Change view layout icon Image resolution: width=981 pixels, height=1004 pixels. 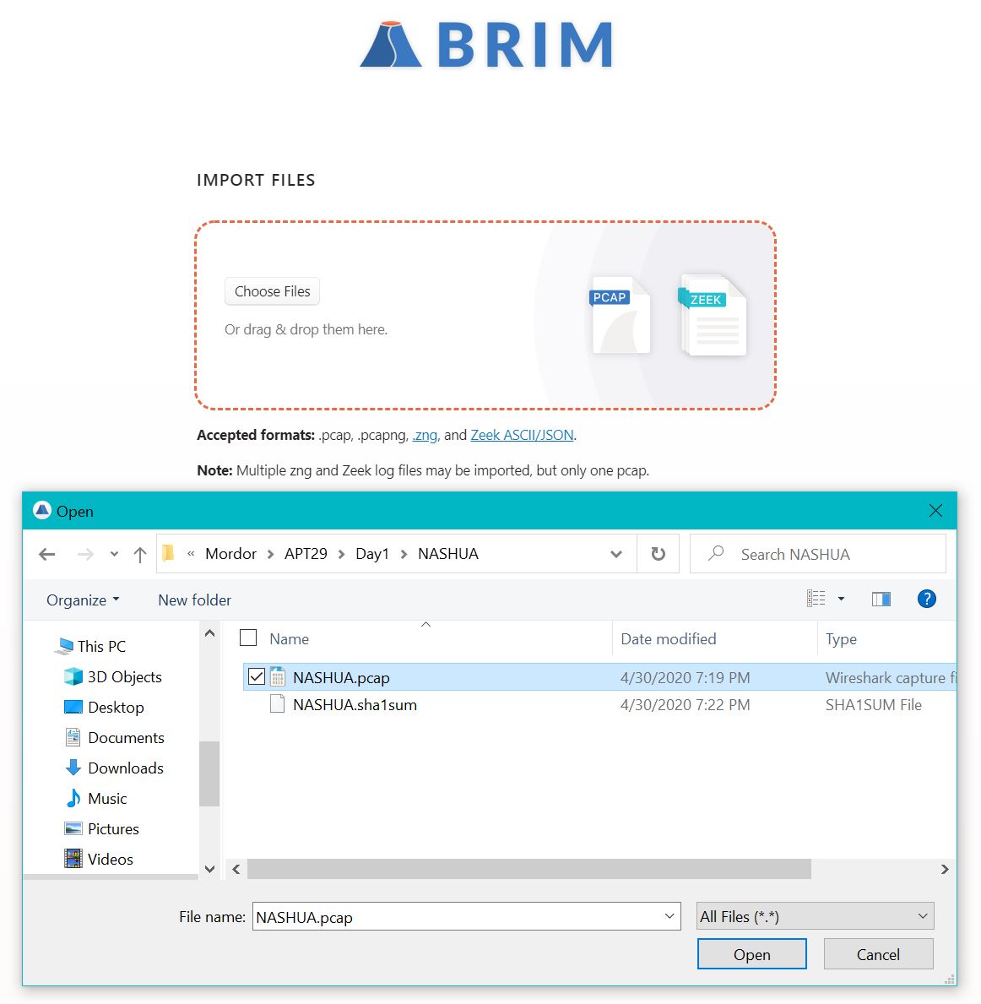(x=816, y=599)
